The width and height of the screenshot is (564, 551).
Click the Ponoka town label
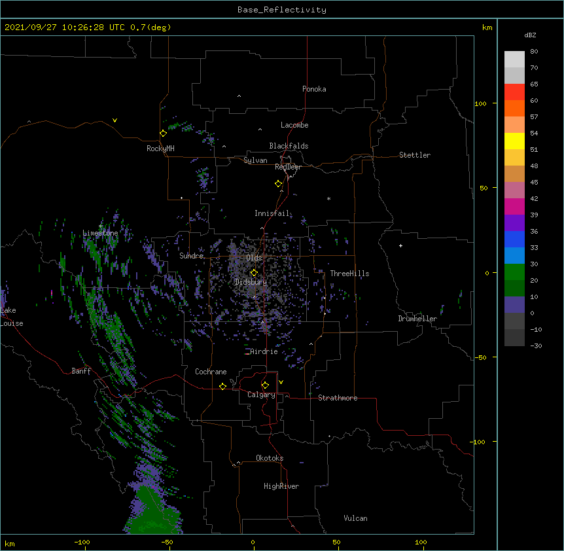coord(314,89)
